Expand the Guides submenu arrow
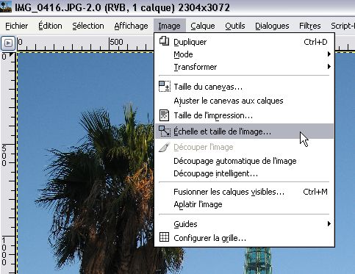Viewport: 355px width, 274px height. (x=329, y=223)
